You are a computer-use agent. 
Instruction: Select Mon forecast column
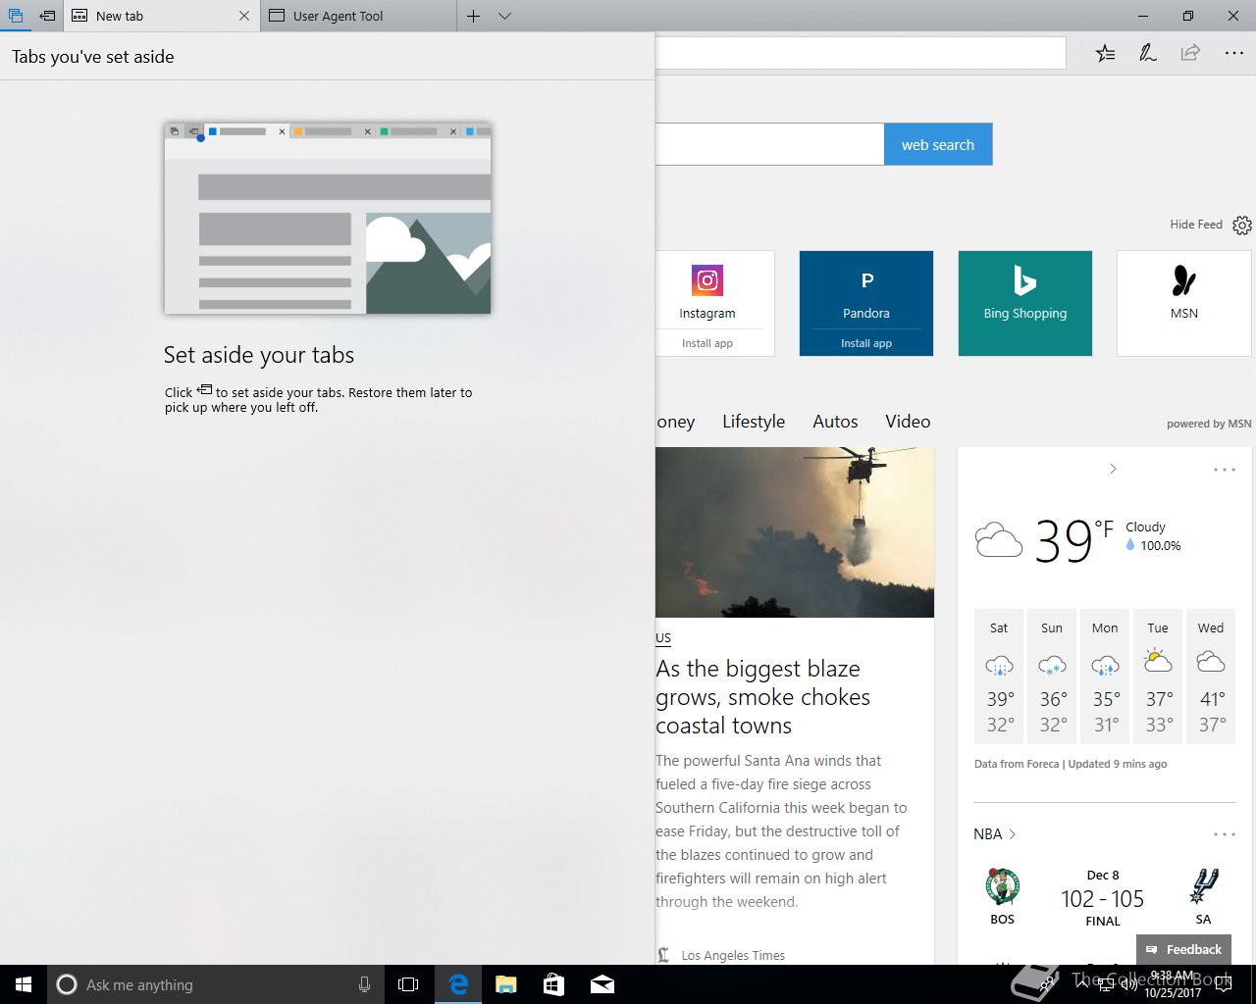(x=1105, y=677)
